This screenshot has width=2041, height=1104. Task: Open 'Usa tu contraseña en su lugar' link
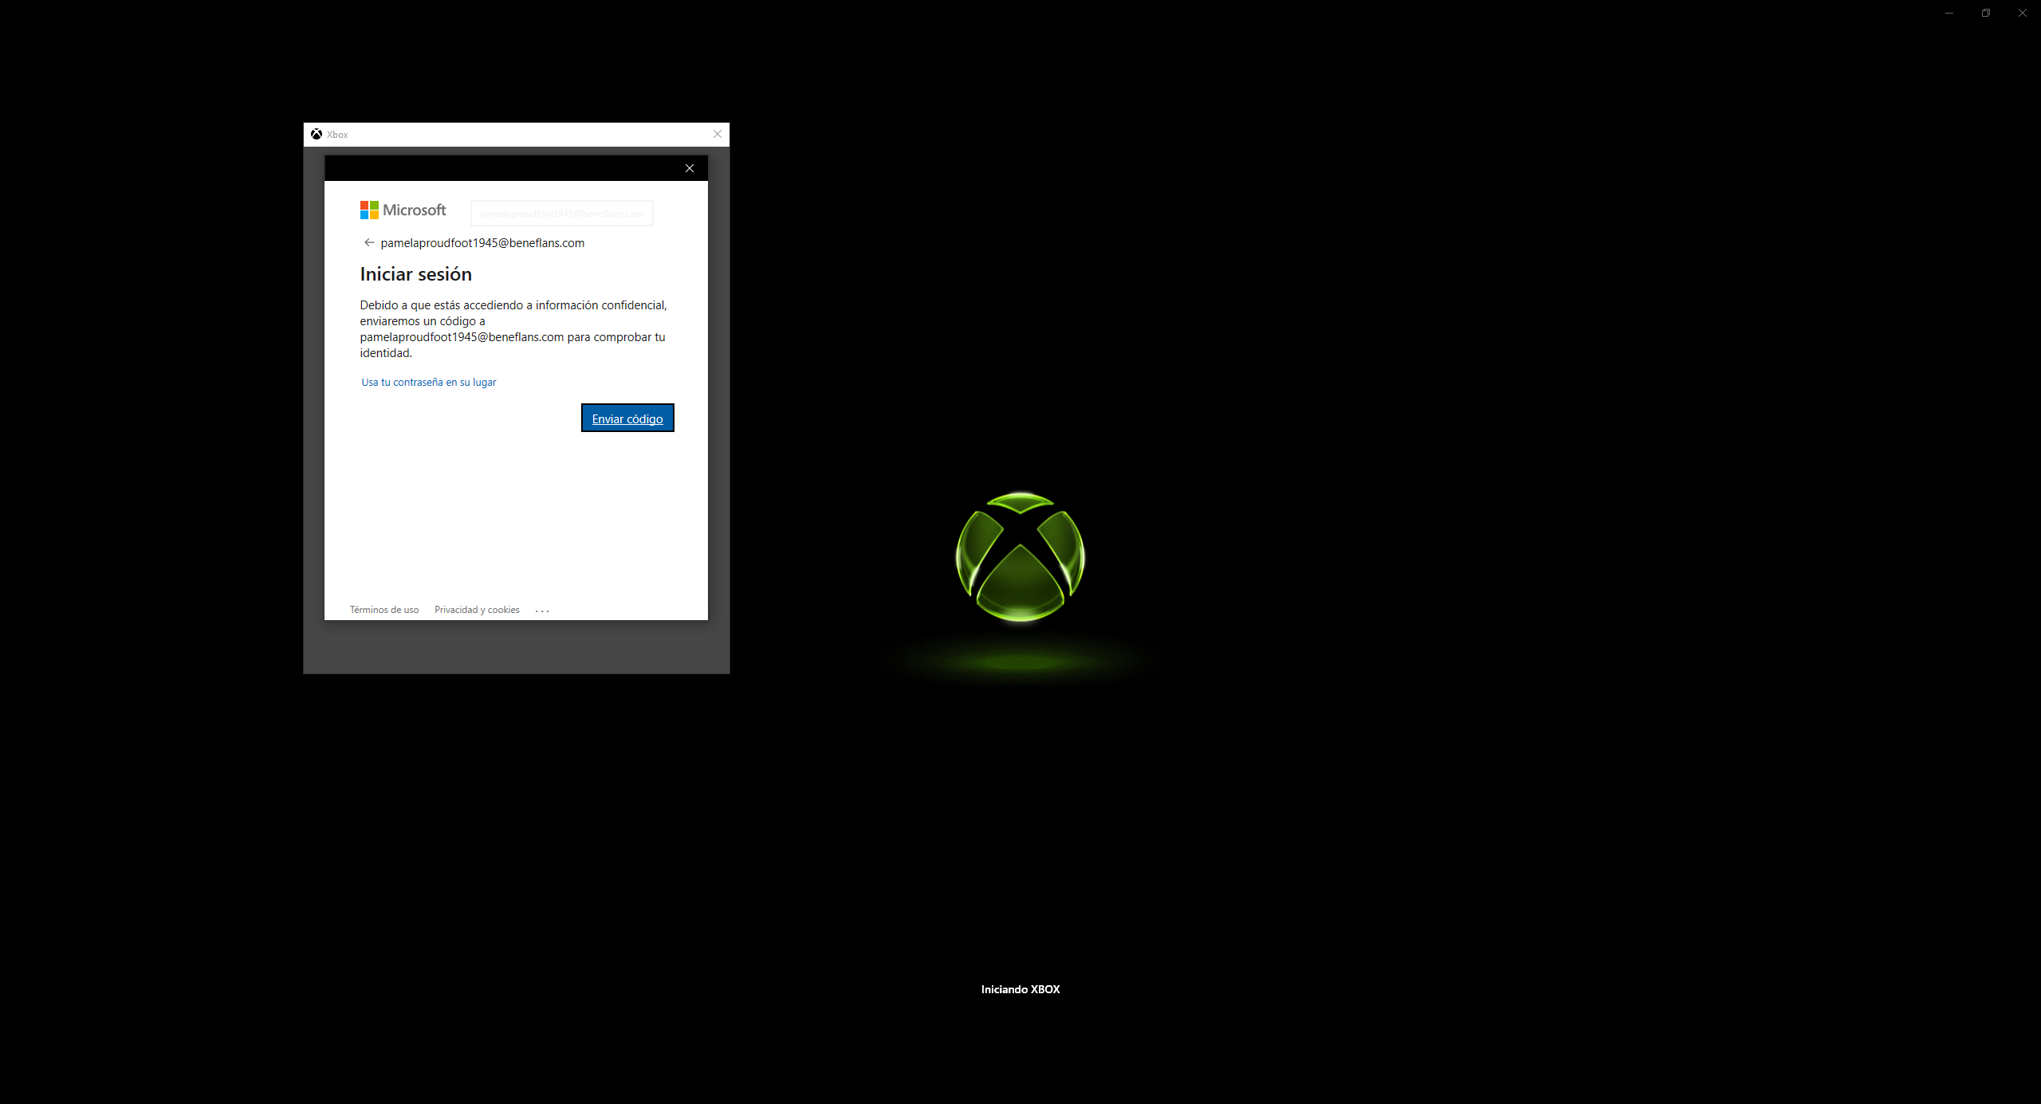pos(429,383)
